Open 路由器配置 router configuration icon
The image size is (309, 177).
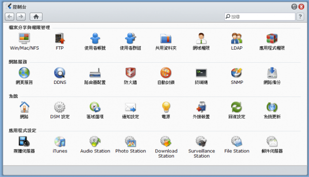(95, 73)
